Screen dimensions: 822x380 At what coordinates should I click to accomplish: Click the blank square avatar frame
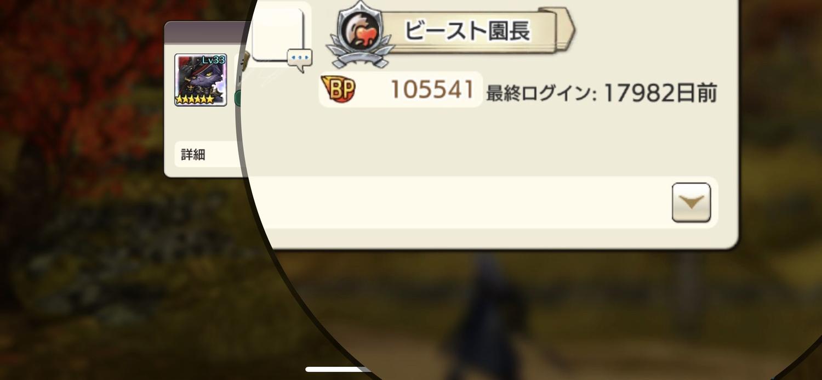(277, 34)
